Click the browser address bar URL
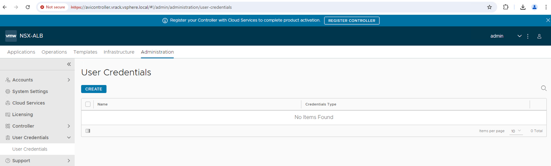The image size is (551, 166). coord(151,7)
